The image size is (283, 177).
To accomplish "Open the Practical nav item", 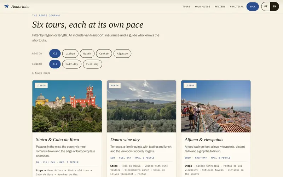I will [237, 6].
